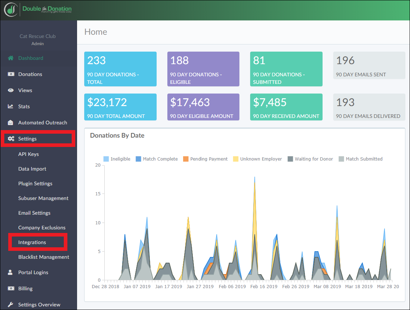
Task: Toggle Pending Payment legend swatch
Action: click(186, 159)
